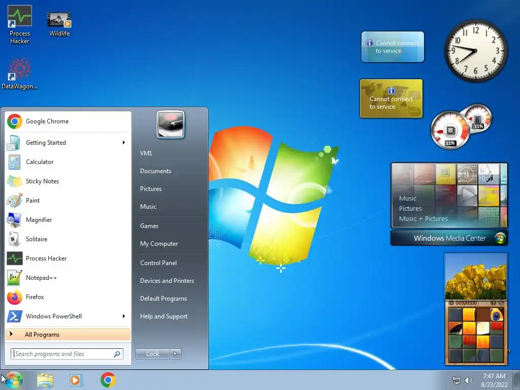Open Windows Explorer from taskbar
The height and width of the screenshot is (390, 520).
click(45, 380)
